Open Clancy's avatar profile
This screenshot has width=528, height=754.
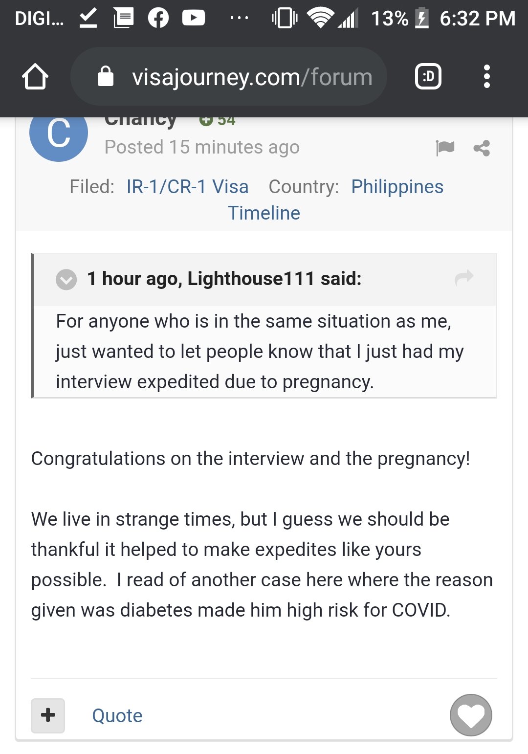[59, 133]
